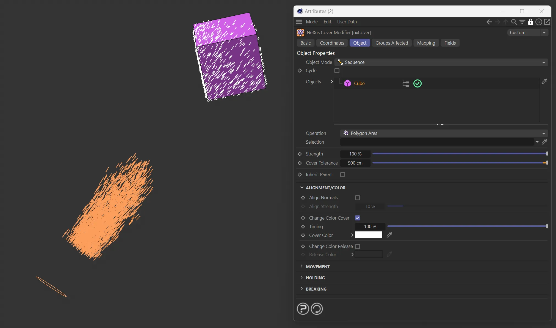Viewport: 556px width, 328px height.
Task: Click the help question mark icon
Action: 303,308
